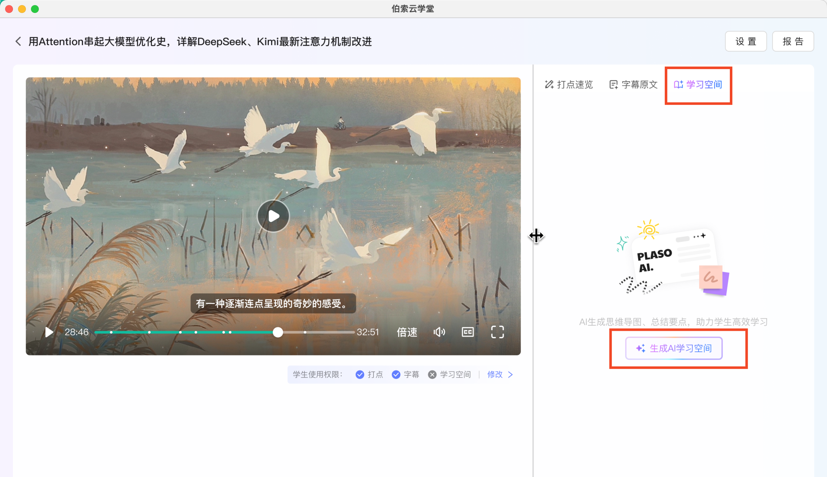Click the AI生成思维导图 description text
827x477 pixels.
674,322
